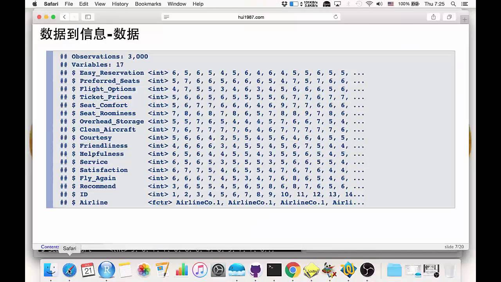Open Notes from the Dock
501x282 pixels.
click(x=125, y=270)
